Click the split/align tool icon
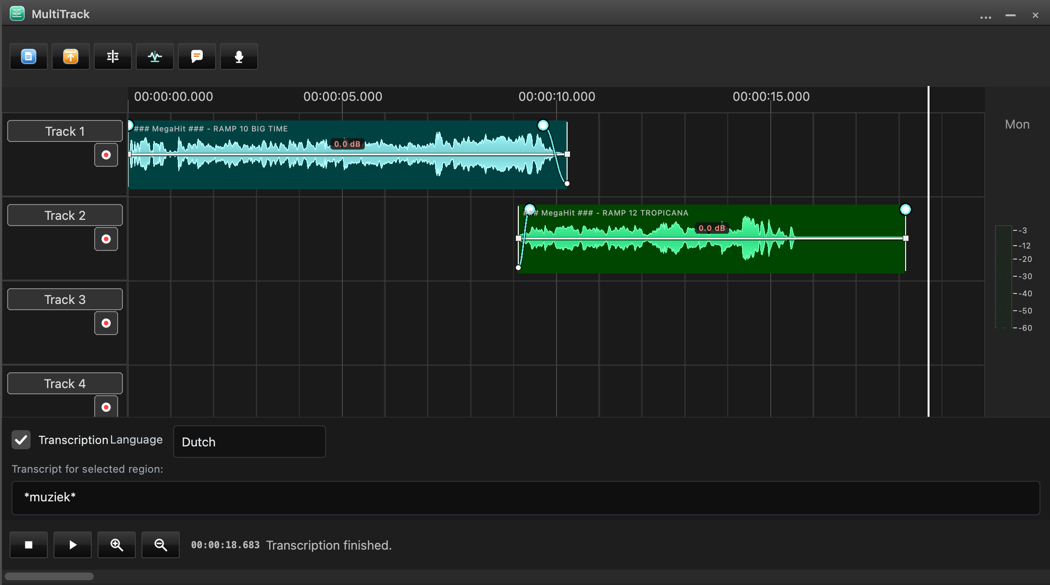The height and width of the screenshot is (585, 1050). coord(113,56)
